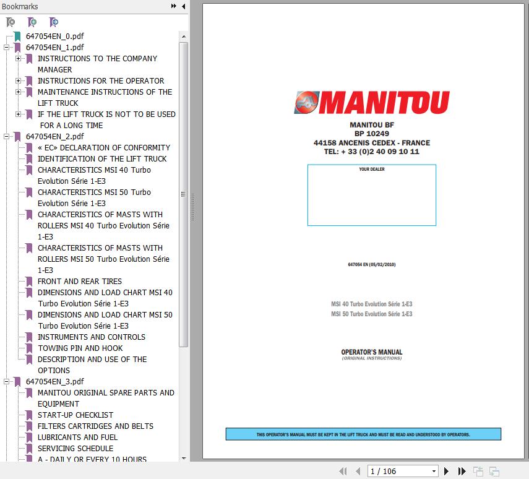Select the 647054EN_1.pdf bookmark
Screen dimensions: 529x479
tap(54, 47)
